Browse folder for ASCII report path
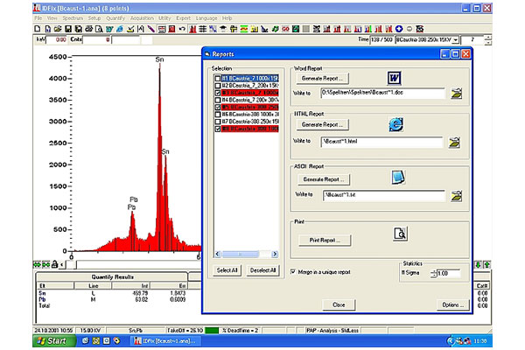The image size is (525, 350). (455, 194)
